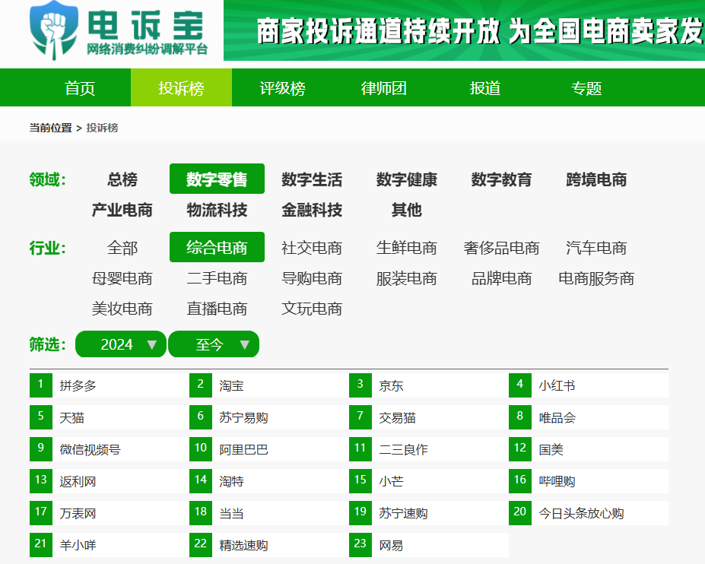Open the 商家投诉通道 green banner
This screenshot has width=705, height=564.
point(464,30)
